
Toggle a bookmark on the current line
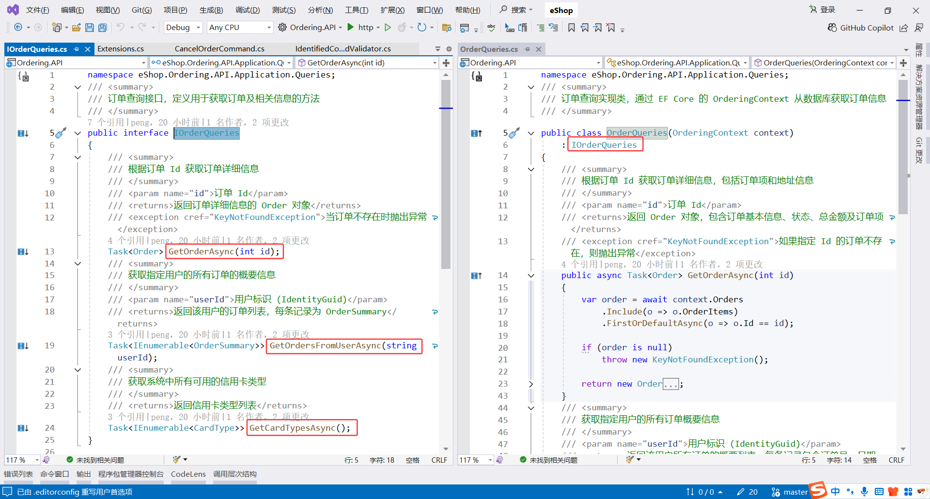tap(572, 28)
